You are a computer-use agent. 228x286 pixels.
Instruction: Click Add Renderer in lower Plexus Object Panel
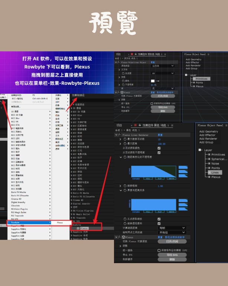(208, 139)
